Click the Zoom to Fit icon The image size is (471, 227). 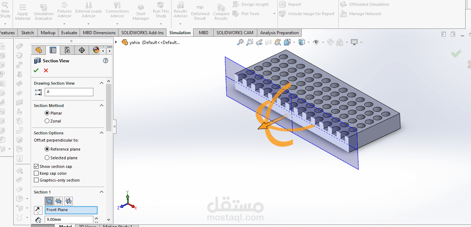click(240, 42)
